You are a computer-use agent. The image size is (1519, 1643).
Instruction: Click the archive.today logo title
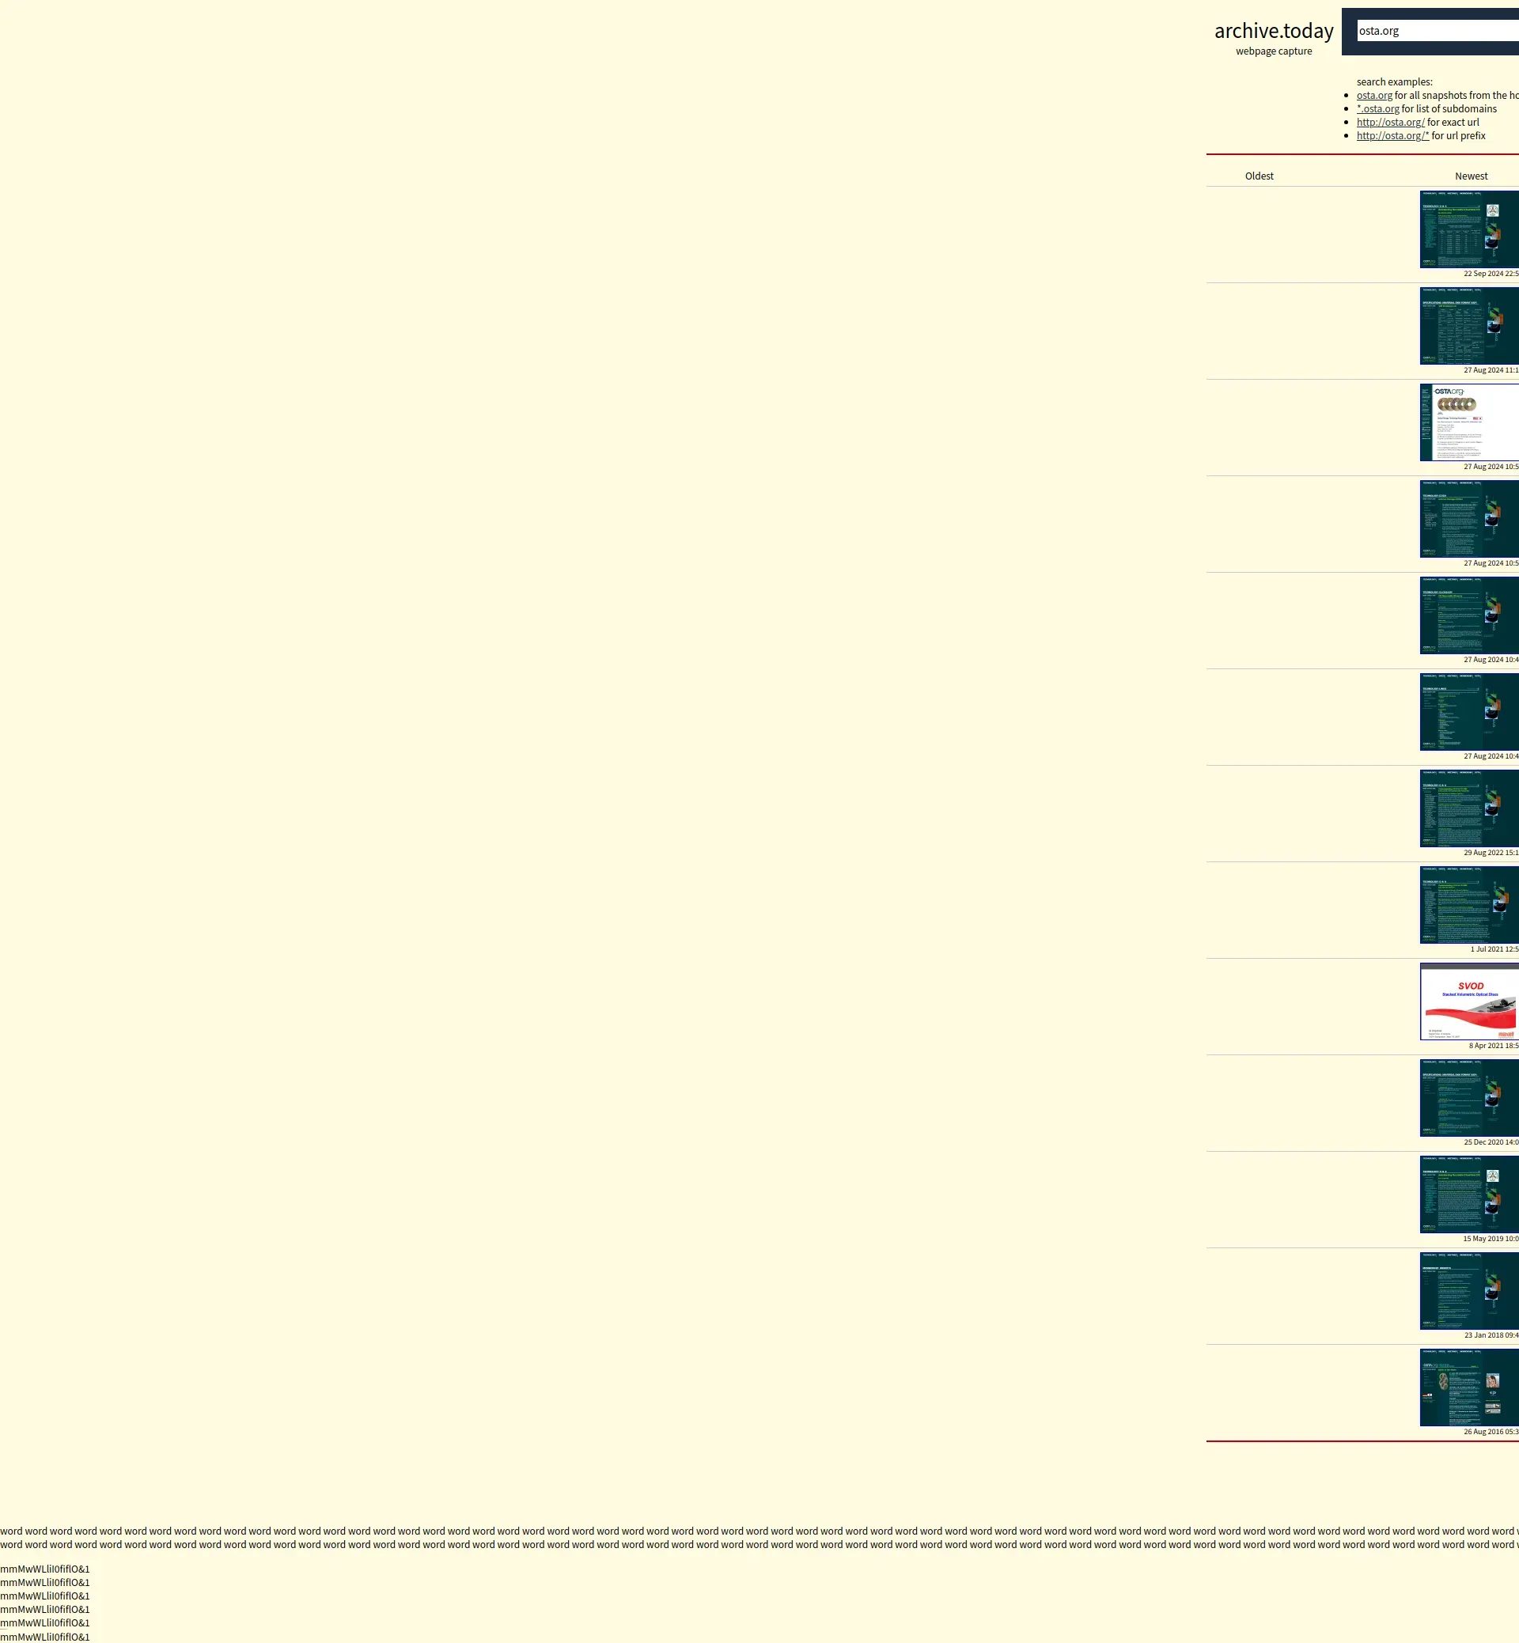point(1273,31)
